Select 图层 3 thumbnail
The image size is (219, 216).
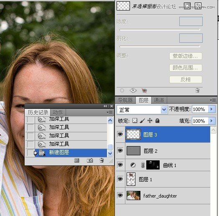click(x=133, y=134)
